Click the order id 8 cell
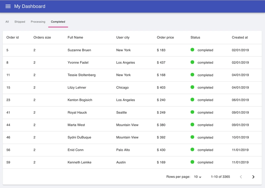The image size is (265, 188). [x=7, y=62]
